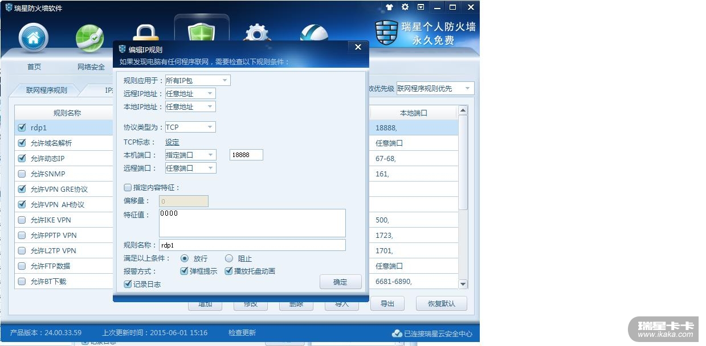Viewport: 706px width, 346px height.
Task: Uncheck the 允许域名解析 rule checkbox
Action: click(22, 143)
